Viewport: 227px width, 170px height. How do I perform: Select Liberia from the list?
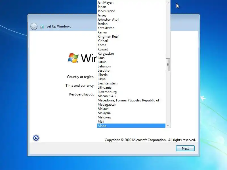click(x=131, y=75)
